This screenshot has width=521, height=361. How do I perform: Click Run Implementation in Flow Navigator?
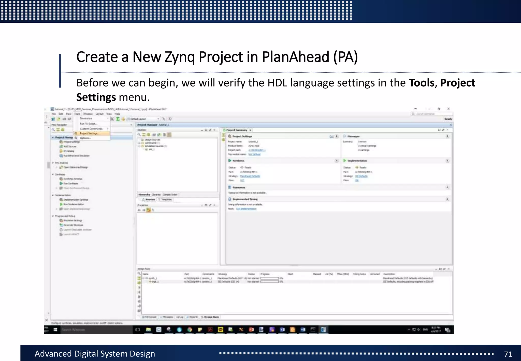coord(72,204)
